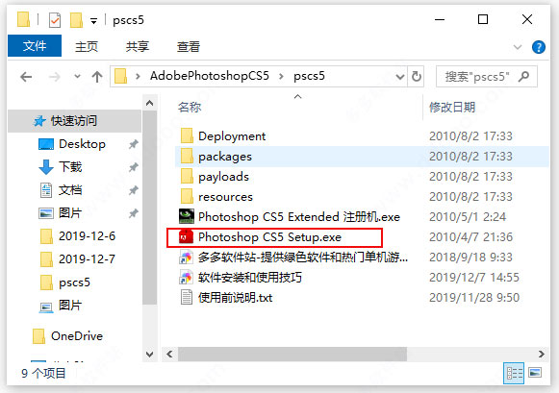The width and height of the screenshot is (559, 393).
Task: Sort by 修改日期 column header
Action: (452, 108)
